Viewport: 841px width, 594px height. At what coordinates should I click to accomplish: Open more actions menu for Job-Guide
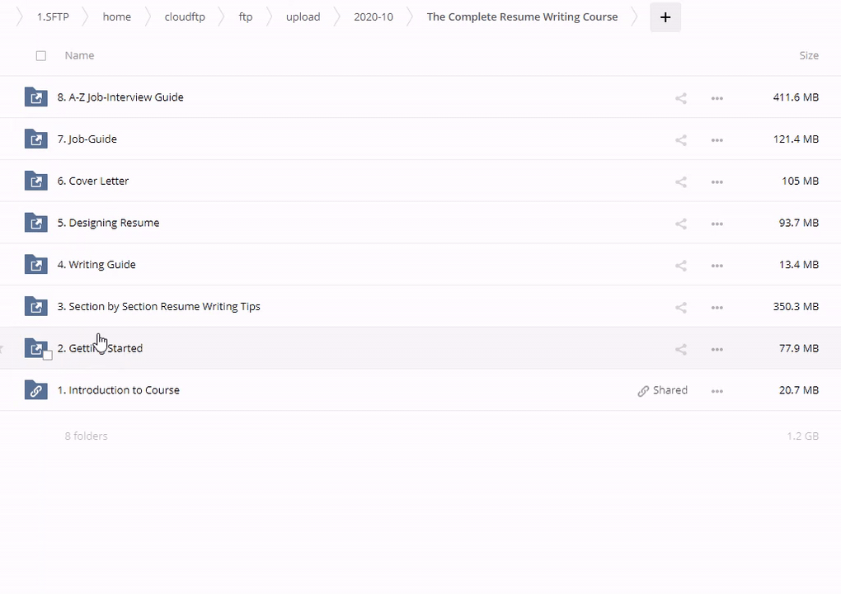click(x=716, y=140)
